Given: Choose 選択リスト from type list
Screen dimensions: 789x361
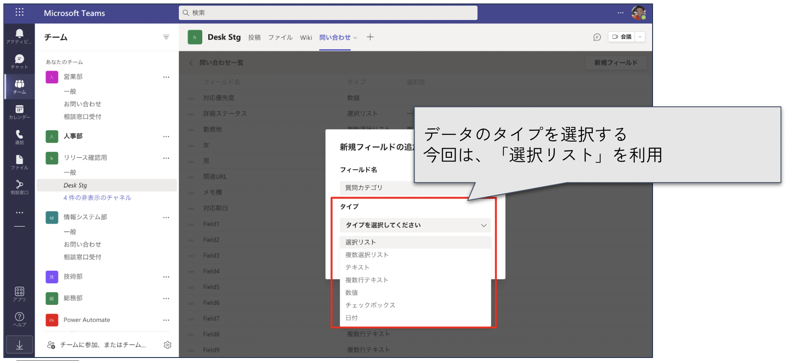Looking at the screenshot, I should [x=415, y=242].
